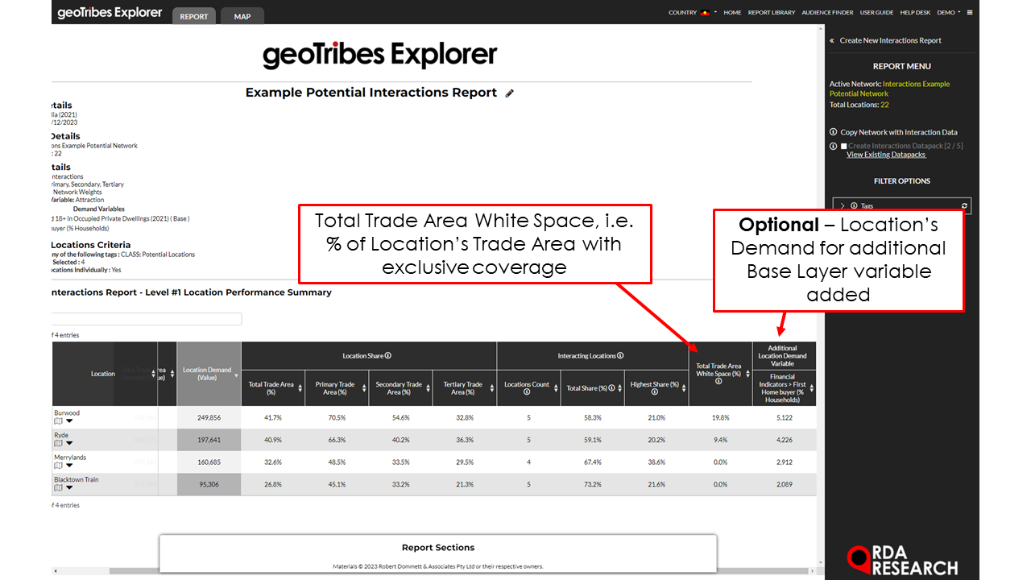Click info icon next to Copy Network

pos(833,132)
